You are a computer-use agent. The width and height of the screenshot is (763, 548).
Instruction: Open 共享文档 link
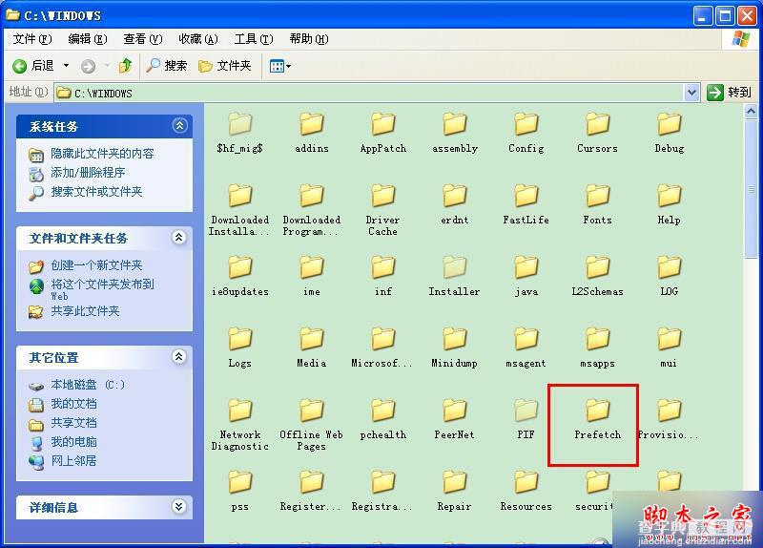73,423
